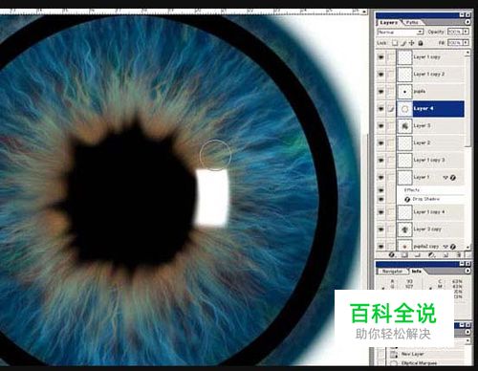Click the delete layer trash icon
This screenshot has height=371, width=478.
459,255
